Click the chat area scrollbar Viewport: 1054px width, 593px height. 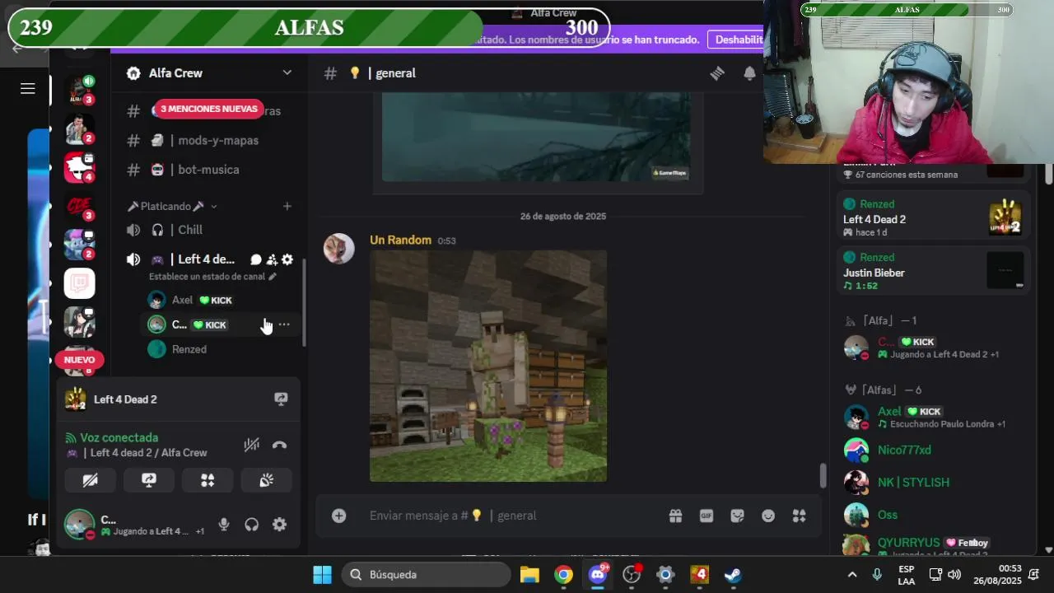pyautogui.click(x=822, y=475)
